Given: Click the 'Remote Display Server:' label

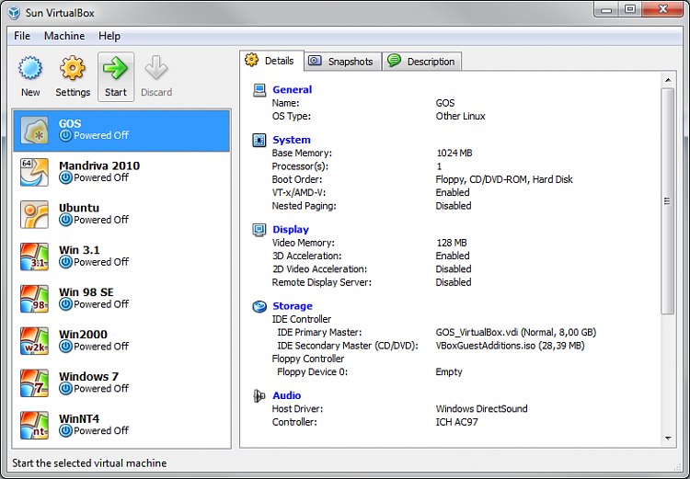Looking at the screenshot, I should [x=322, y=282].
